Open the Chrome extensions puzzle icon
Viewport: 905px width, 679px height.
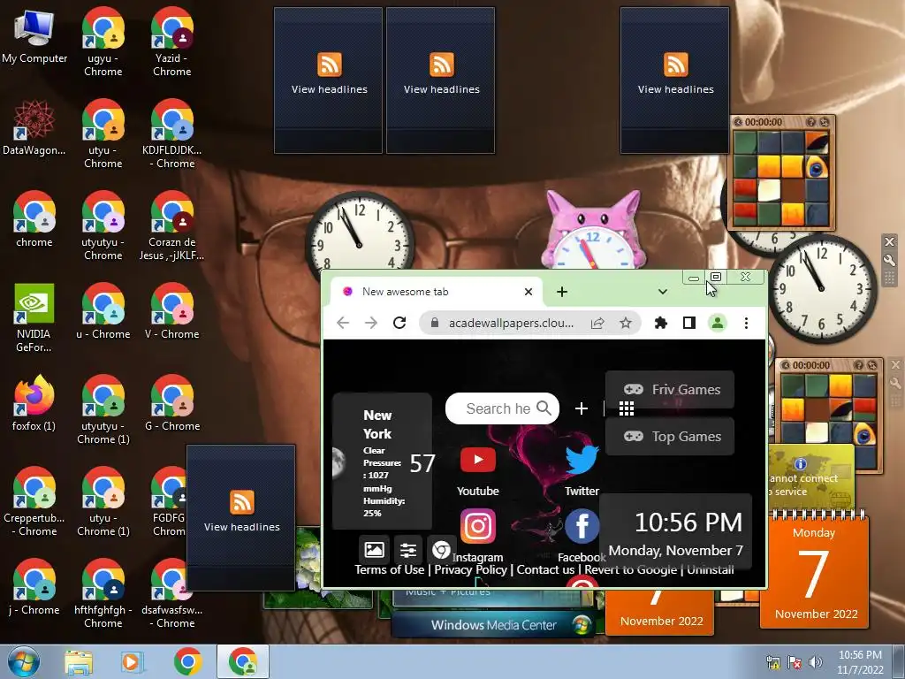[661, 323]
